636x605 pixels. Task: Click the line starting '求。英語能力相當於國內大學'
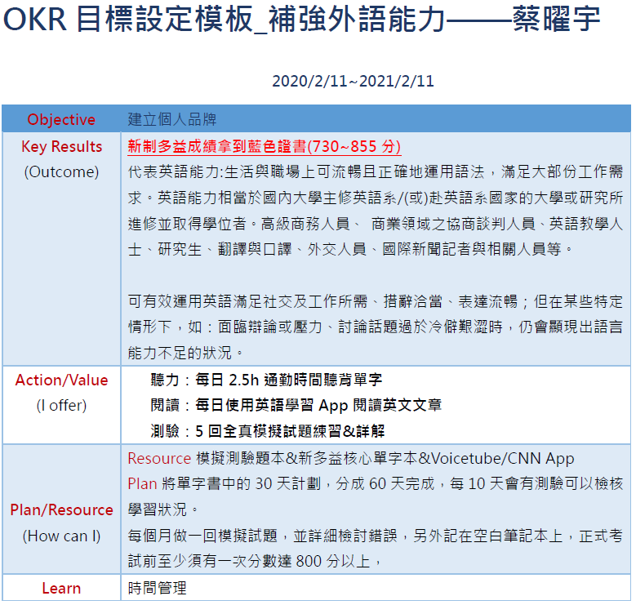click(x=376, y=198)
